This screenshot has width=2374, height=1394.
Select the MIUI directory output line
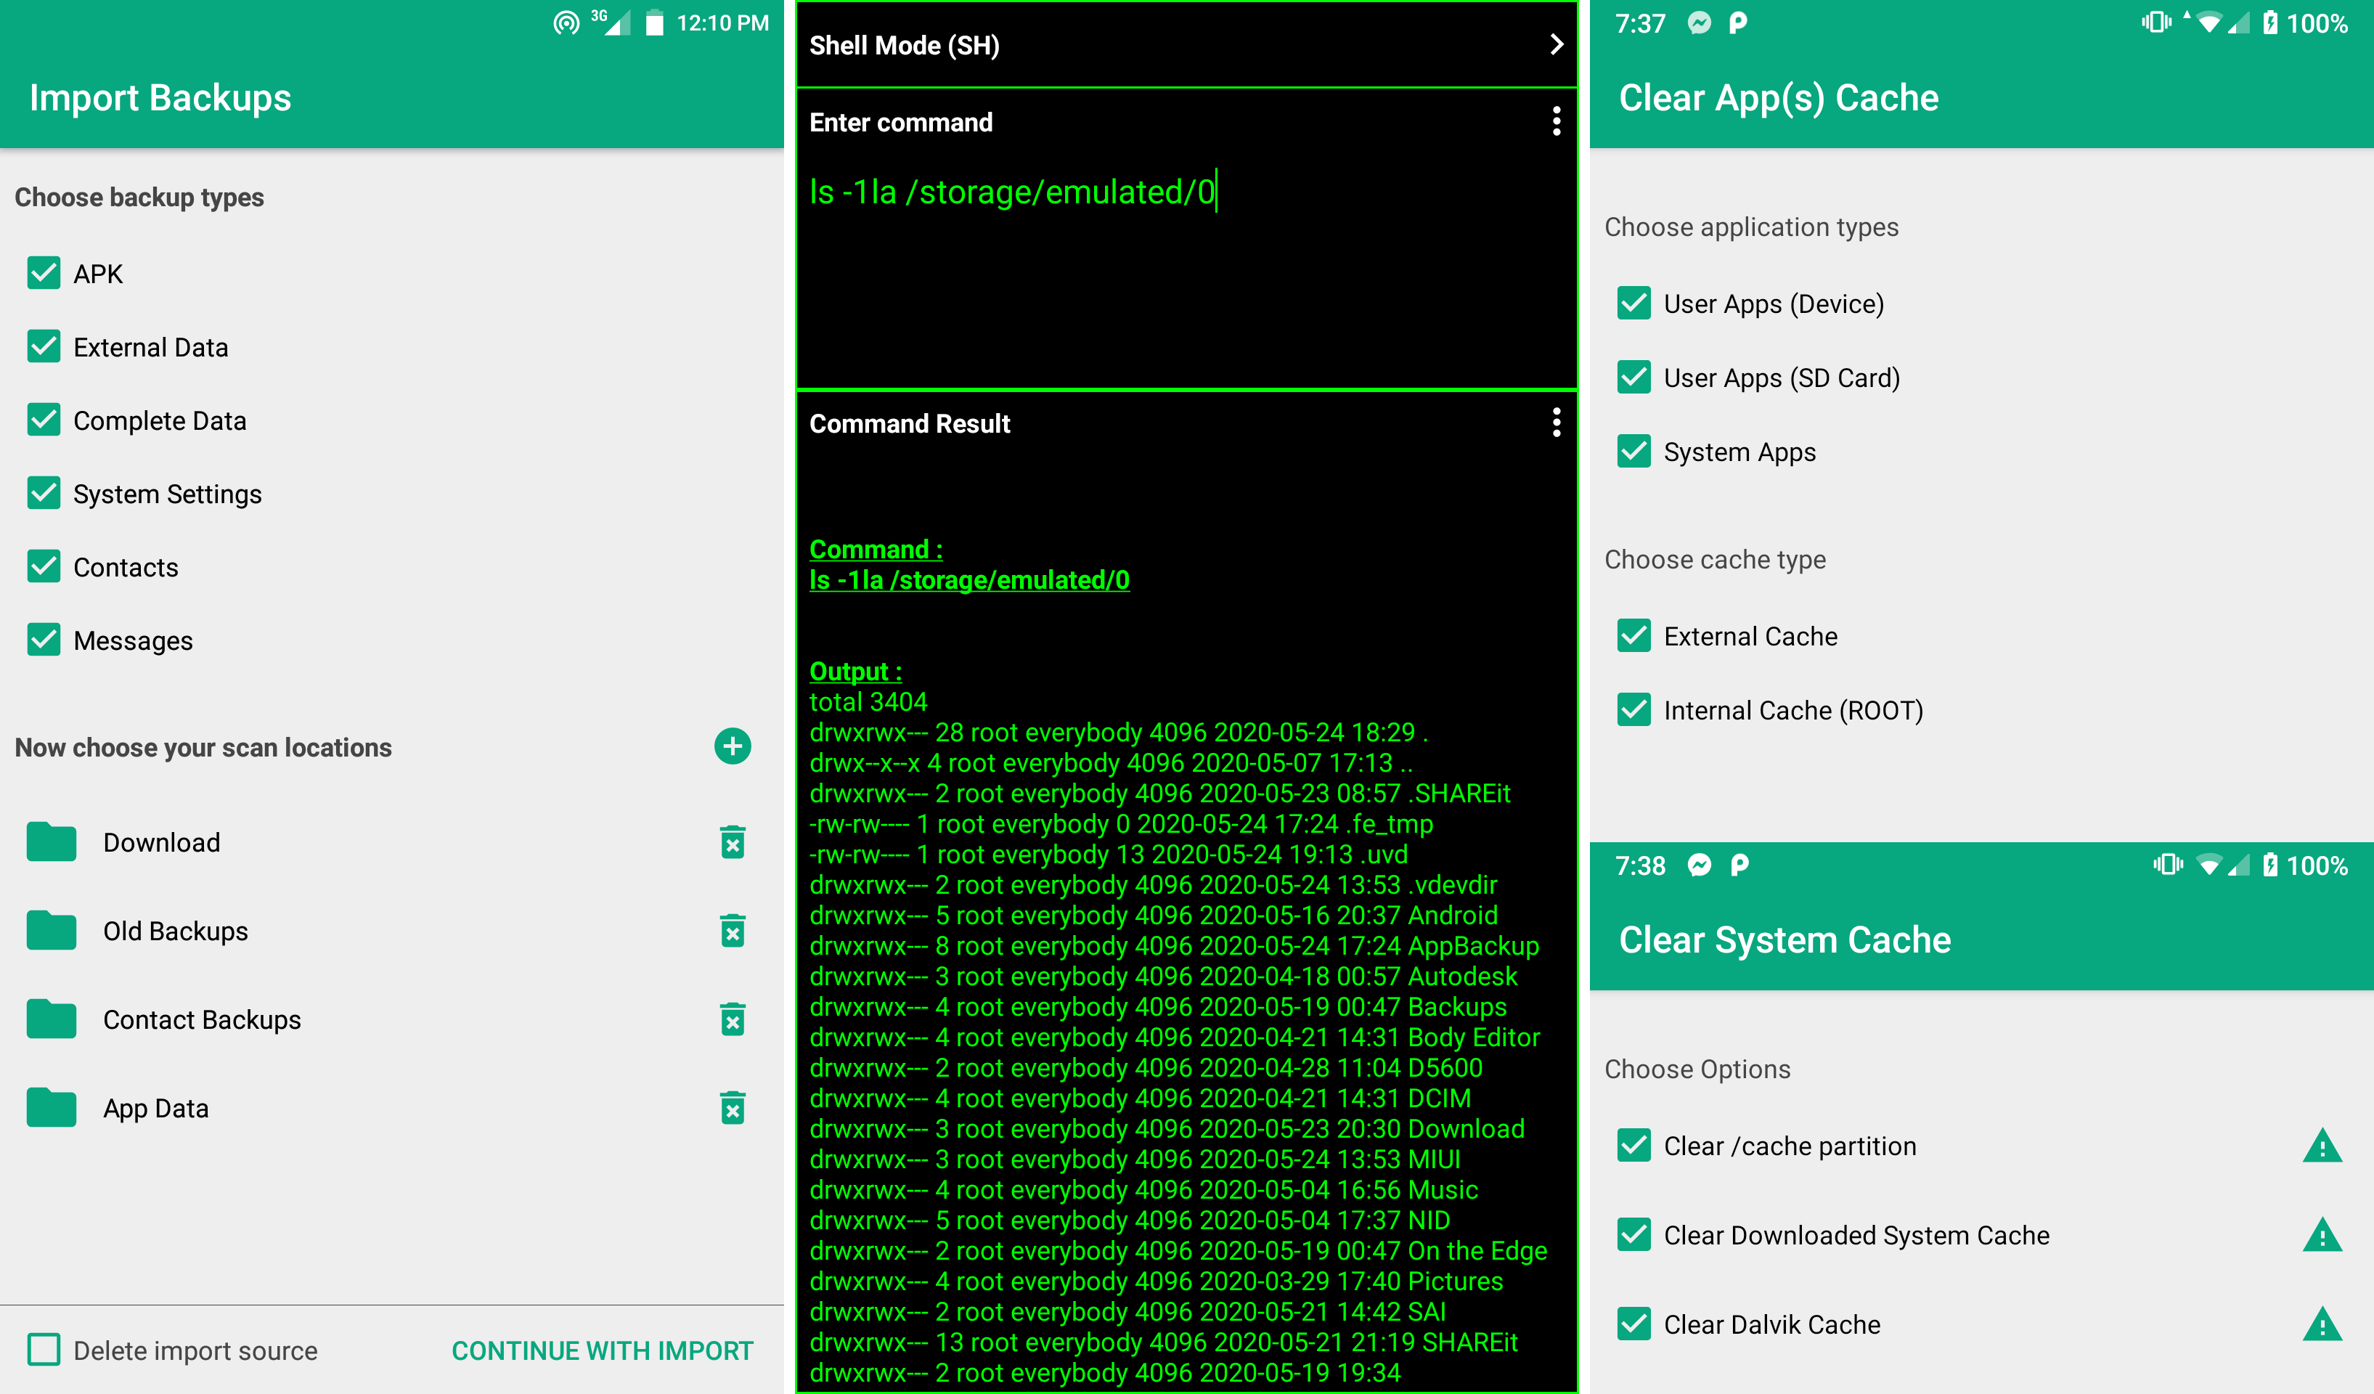coord(1135,1159)
